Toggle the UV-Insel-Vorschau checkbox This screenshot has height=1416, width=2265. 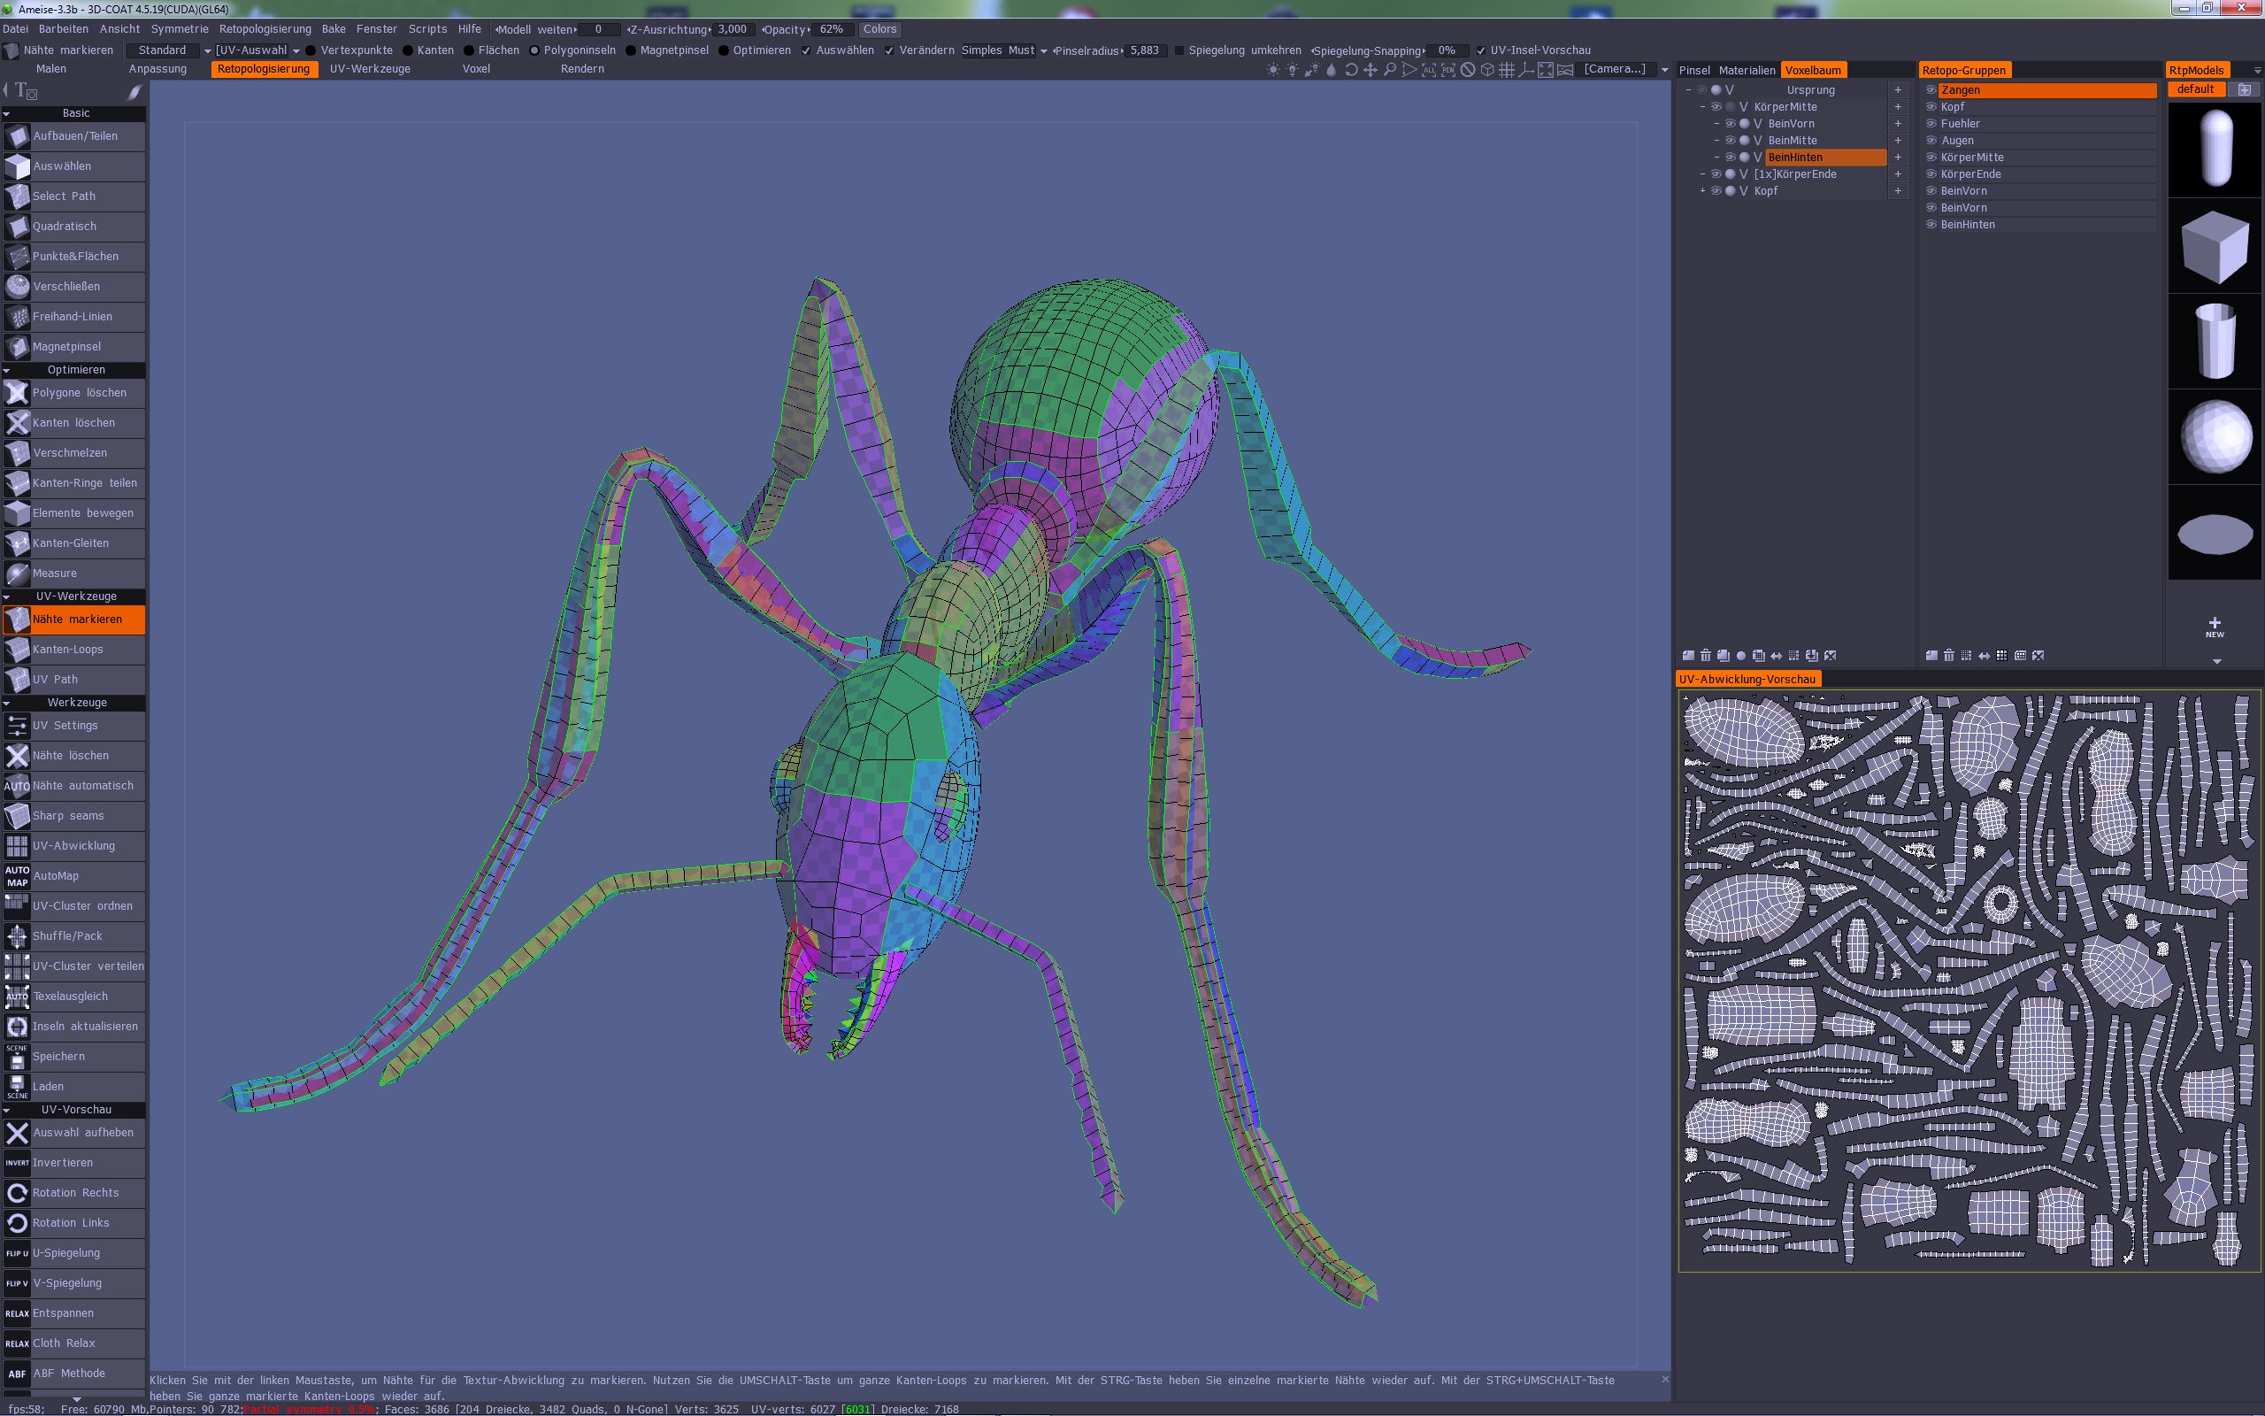point(1481,50)
